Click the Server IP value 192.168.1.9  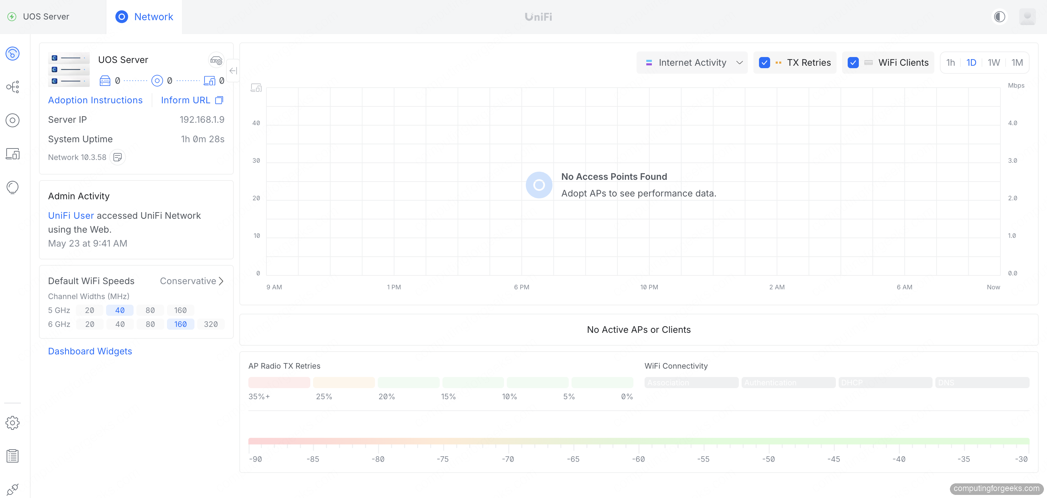pos(202,120)
